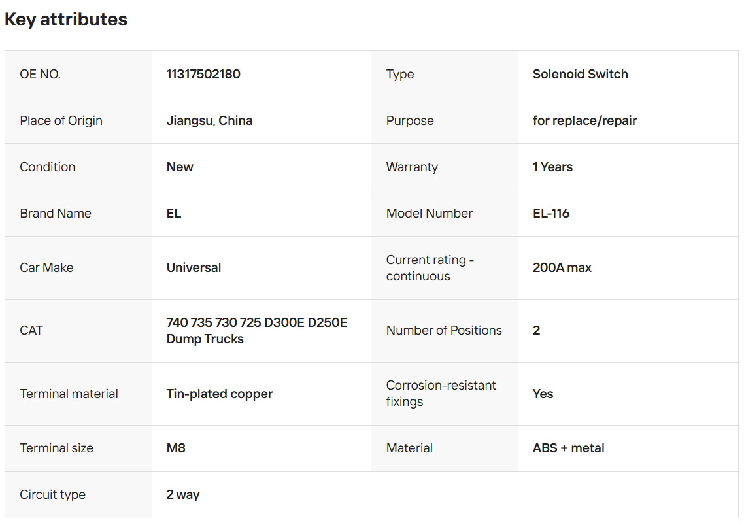The width and height of the screenshot is (744, 523).
Task: Click the for replace/repair purpose value
Action: tap(584, 120)
